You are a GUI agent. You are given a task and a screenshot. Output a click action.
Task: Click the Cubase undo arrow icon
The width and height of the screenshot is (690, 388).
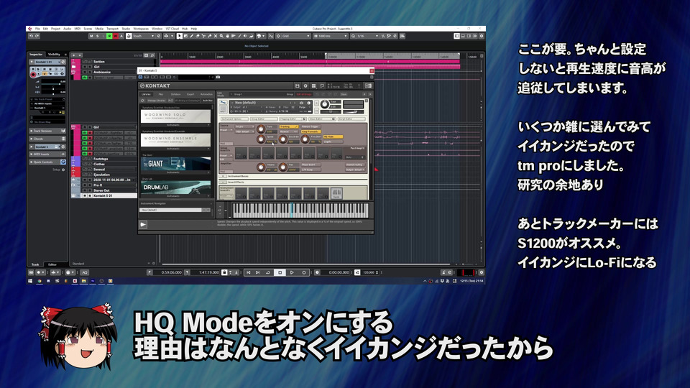coord(31,36)
